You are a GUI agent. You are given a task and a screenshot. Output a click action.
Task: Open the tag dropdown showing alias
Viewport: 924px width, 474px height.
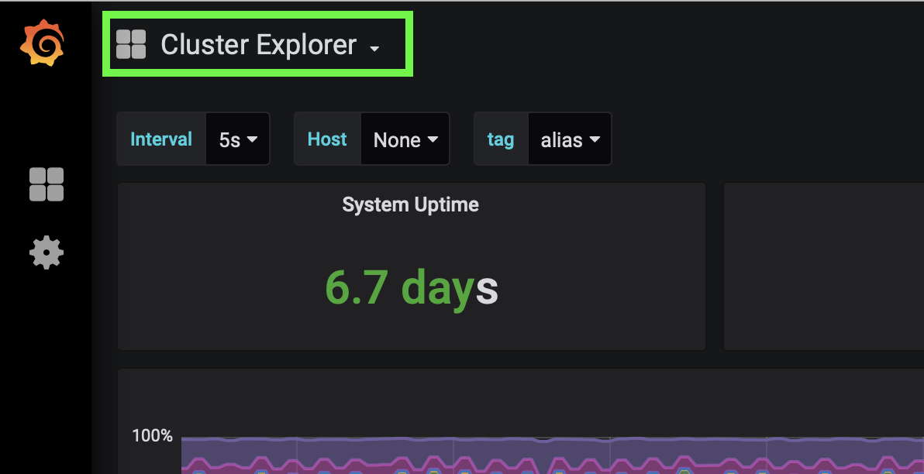pyautogui.click(x=570, y=139)
